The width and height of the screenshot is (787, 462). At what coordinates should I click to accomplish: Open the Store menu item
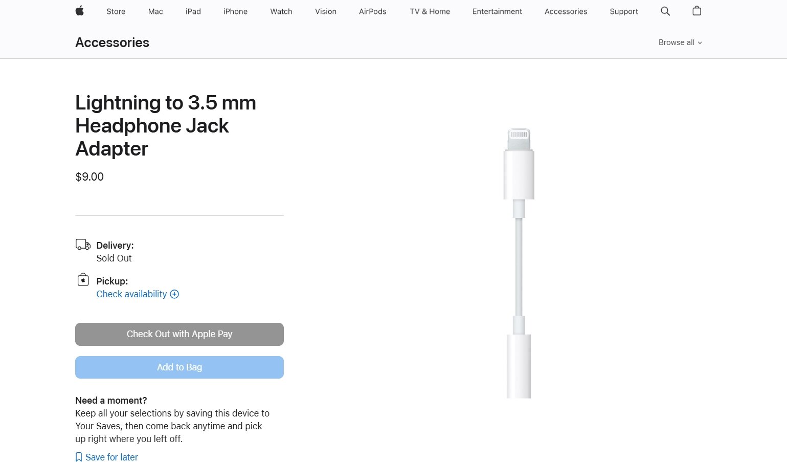pyautogui.click(x=116, y=11)
